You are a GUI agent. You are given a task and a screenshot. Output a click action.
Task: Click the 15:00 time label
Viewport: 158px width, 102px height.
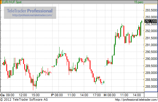click(36, 95)
